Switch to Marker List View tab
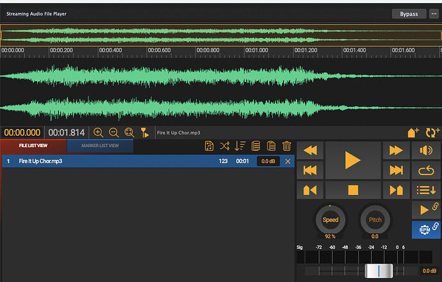The height and width of the screenshot is (282, 442). click(100, 146)
